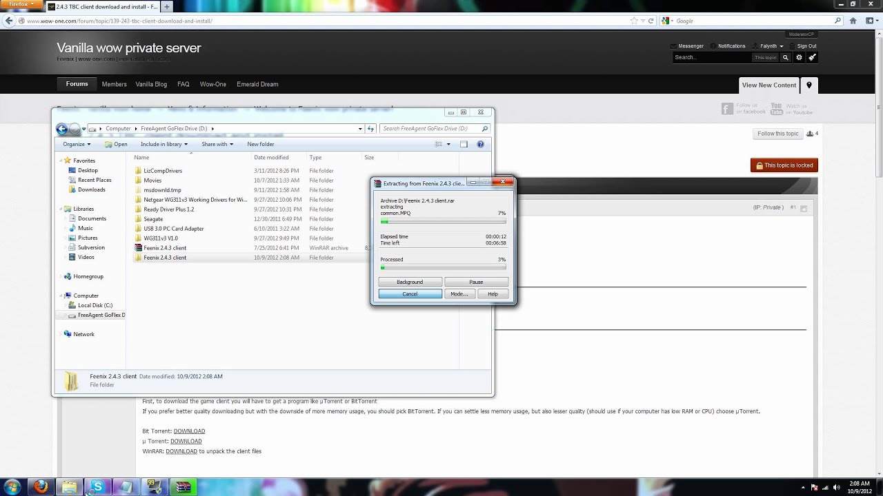Open the Explorer help icon
This screenshot has width=883, height=496.
(482, 144)
